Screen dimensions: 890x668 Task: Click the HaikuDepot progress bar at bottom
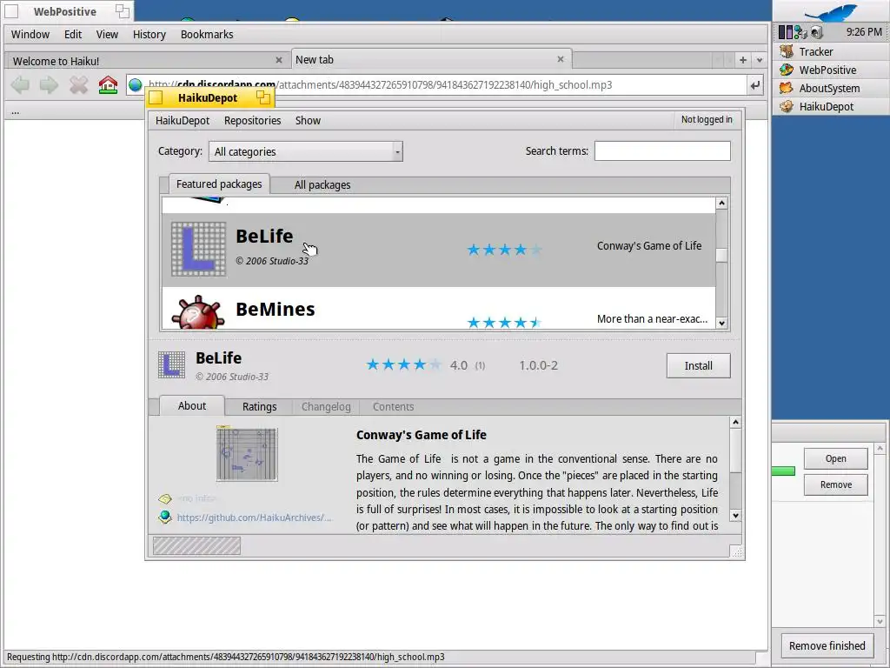(x=196, y=546)
